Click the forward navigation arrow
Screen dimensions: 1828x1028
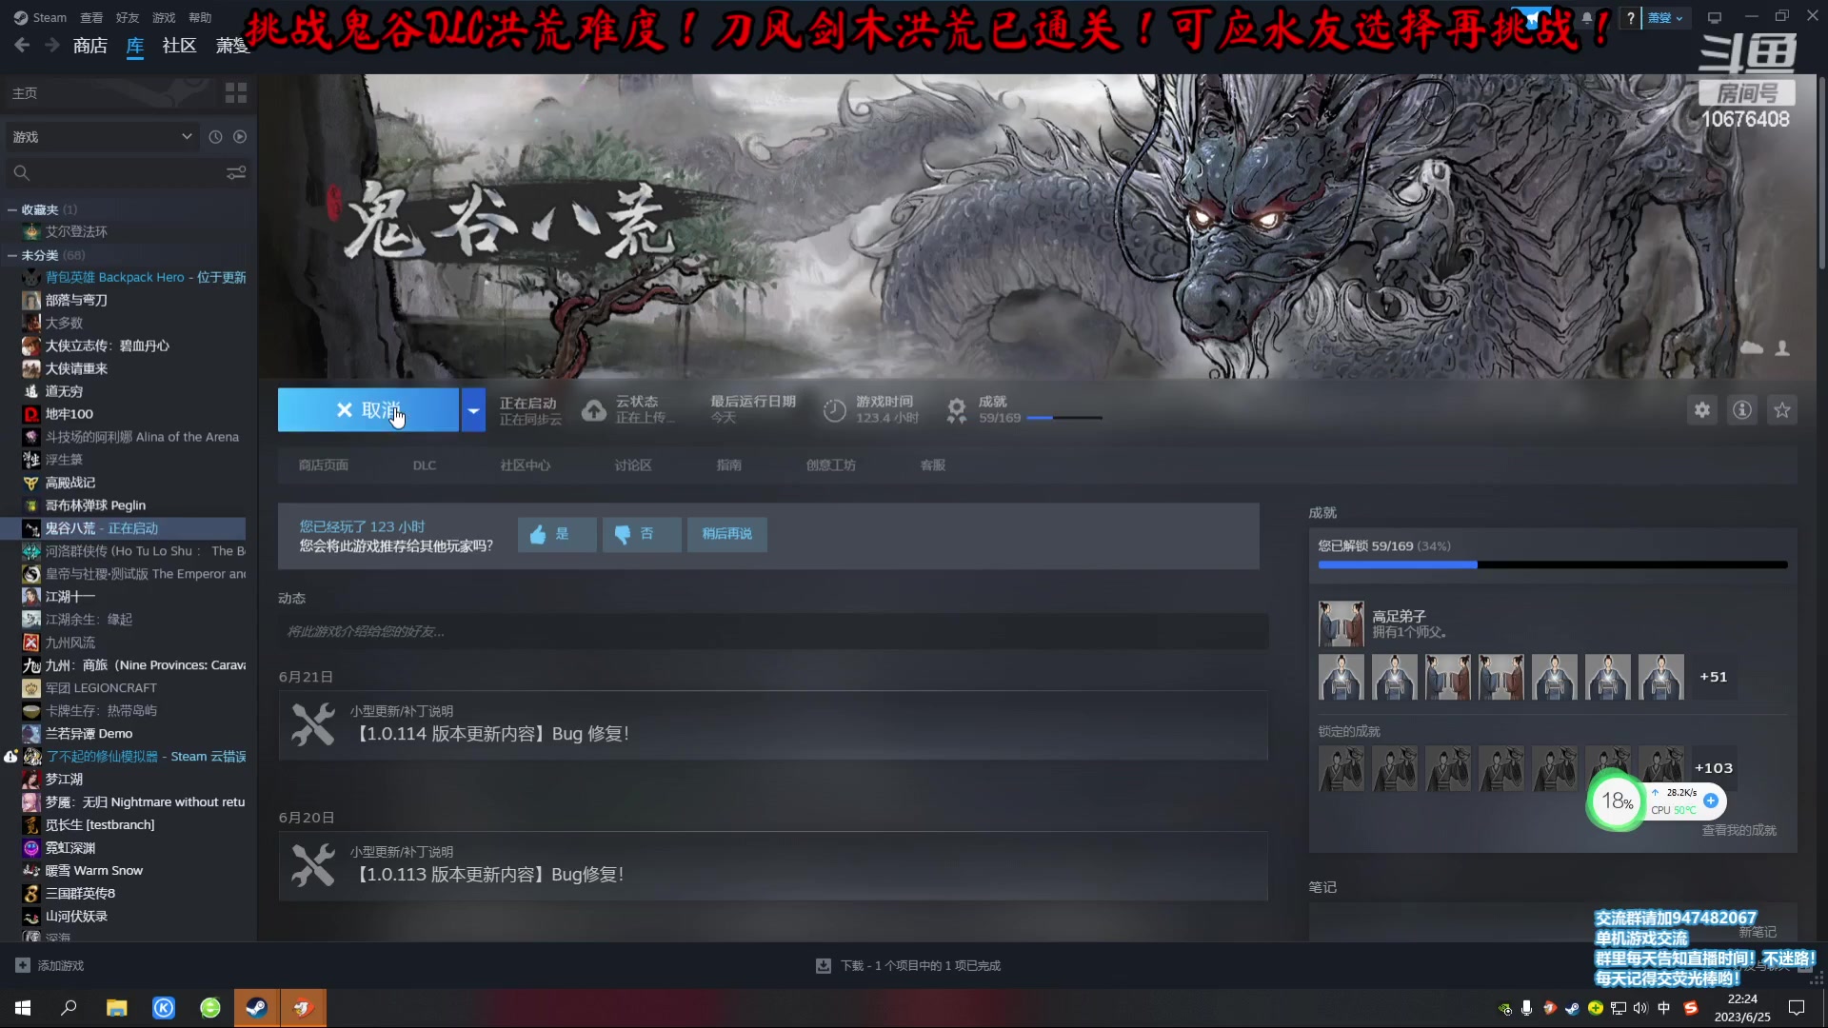click(52, 45)
